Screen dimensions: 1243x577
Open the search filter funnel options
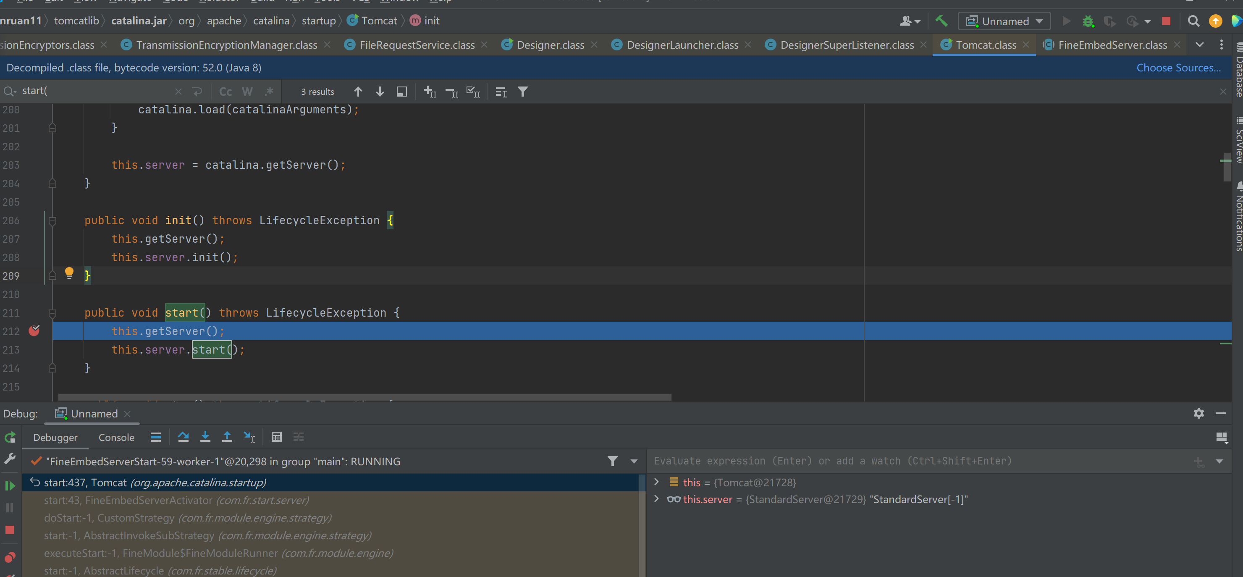tap(522, 92)
